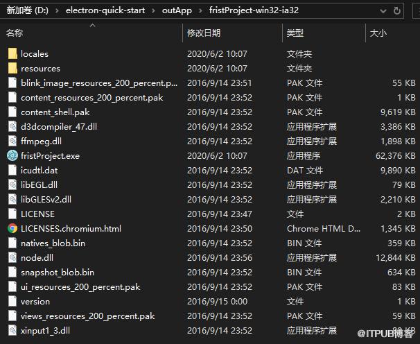Click the 9,619 KB size value
Image resolution: width=420 pixels, height=344 pixels.
tap(398, 112)
